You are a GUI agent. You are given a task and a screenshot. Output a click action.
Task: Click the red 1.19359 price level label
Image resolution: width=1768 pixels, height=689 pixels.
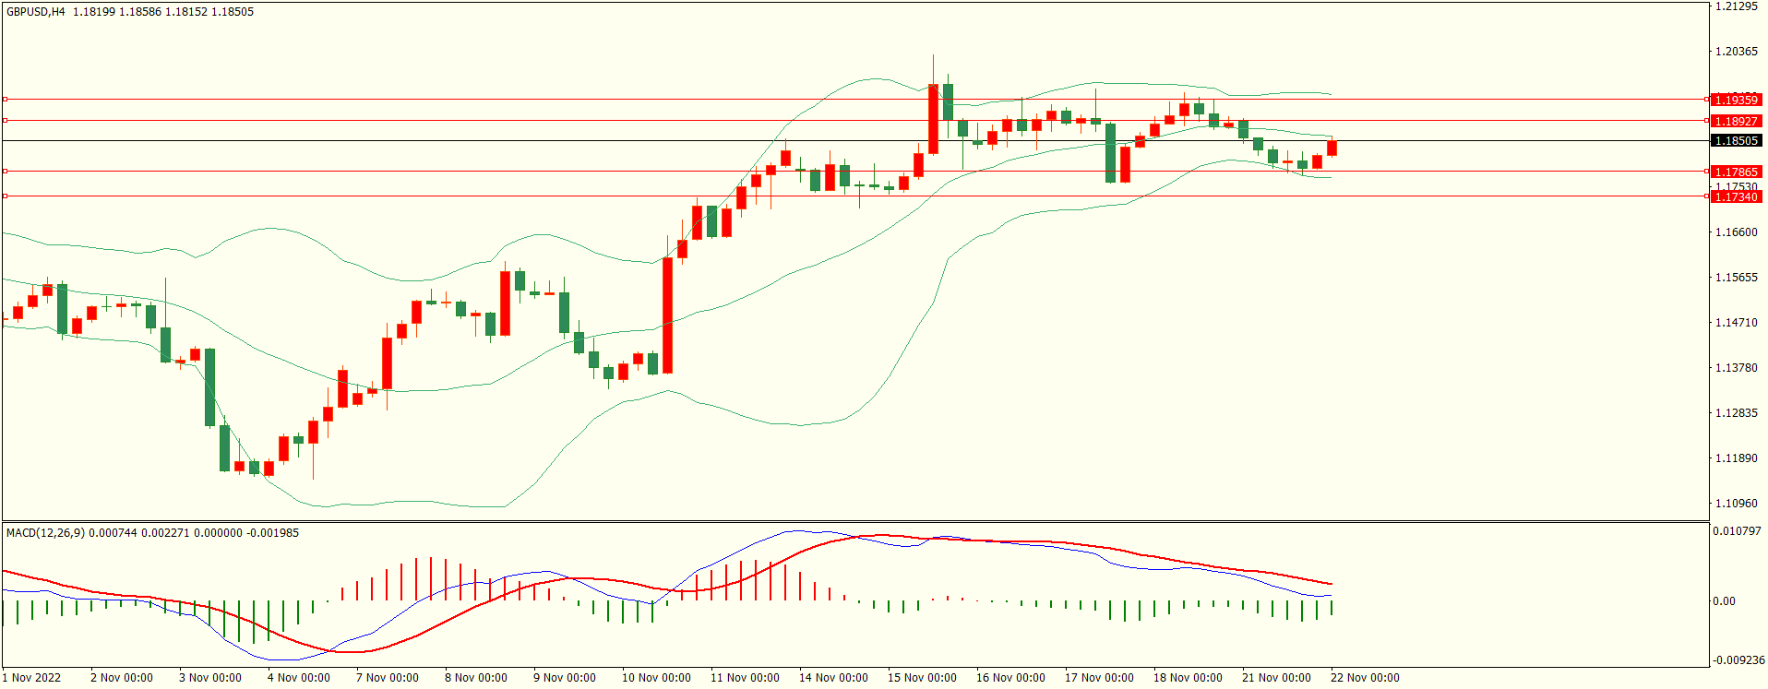pos(1736,100)
